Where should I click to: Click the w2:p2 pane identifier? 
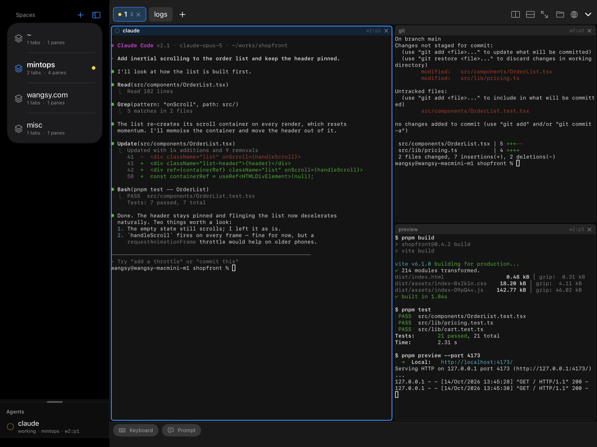577,31
